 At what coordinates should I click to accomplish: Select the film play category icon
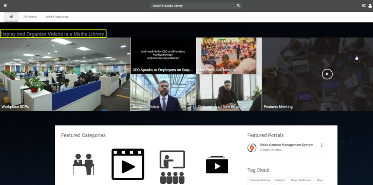click(128, 164)
